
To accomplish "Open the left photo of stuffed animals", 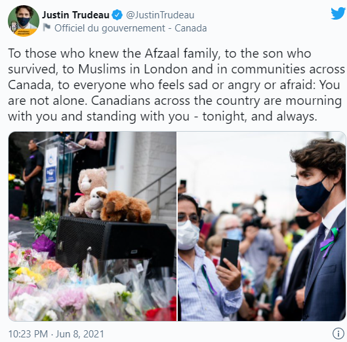I will point(92,226).
